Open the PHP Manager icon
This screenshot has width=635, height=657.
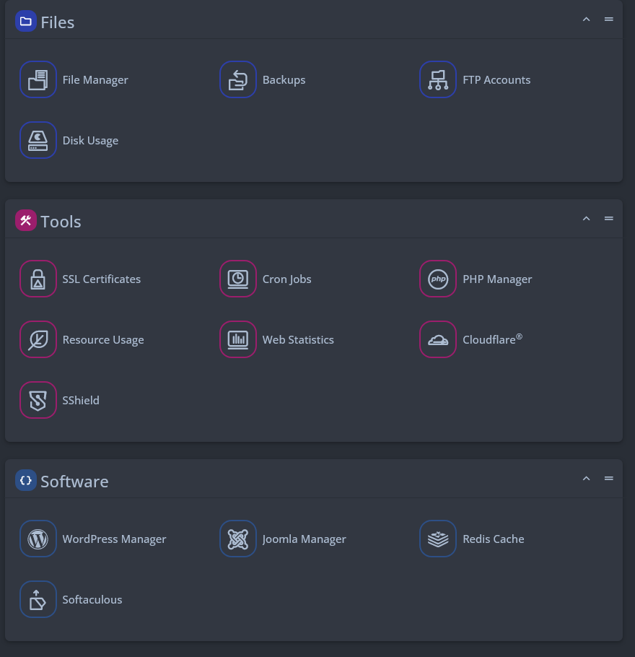click(x=438, y=279)
